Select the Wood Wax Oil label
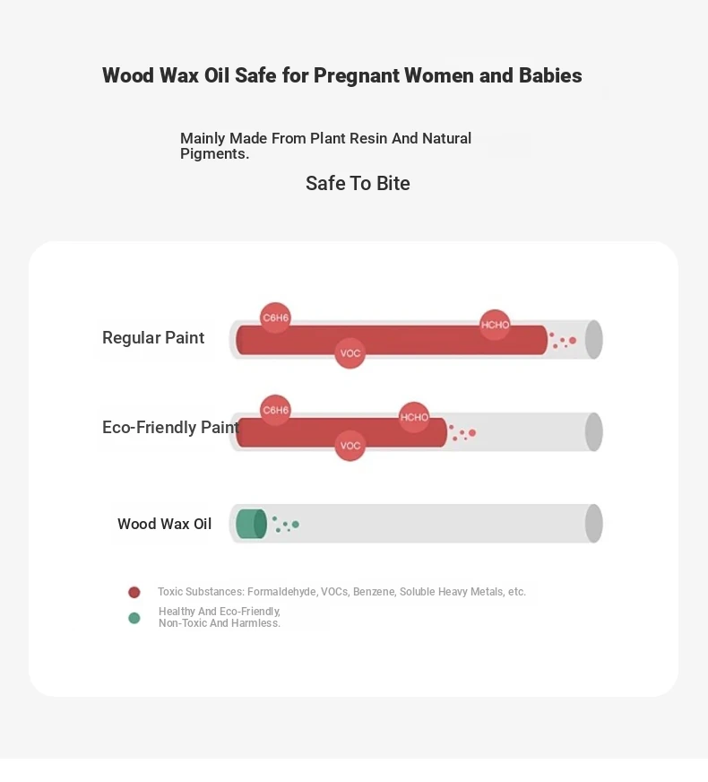This screenshot has height=782, width=708. point(165,524)
